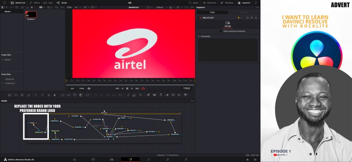352x162 pixels.
Task: Select the MediaOut node
Action: (x=171, y=120)
